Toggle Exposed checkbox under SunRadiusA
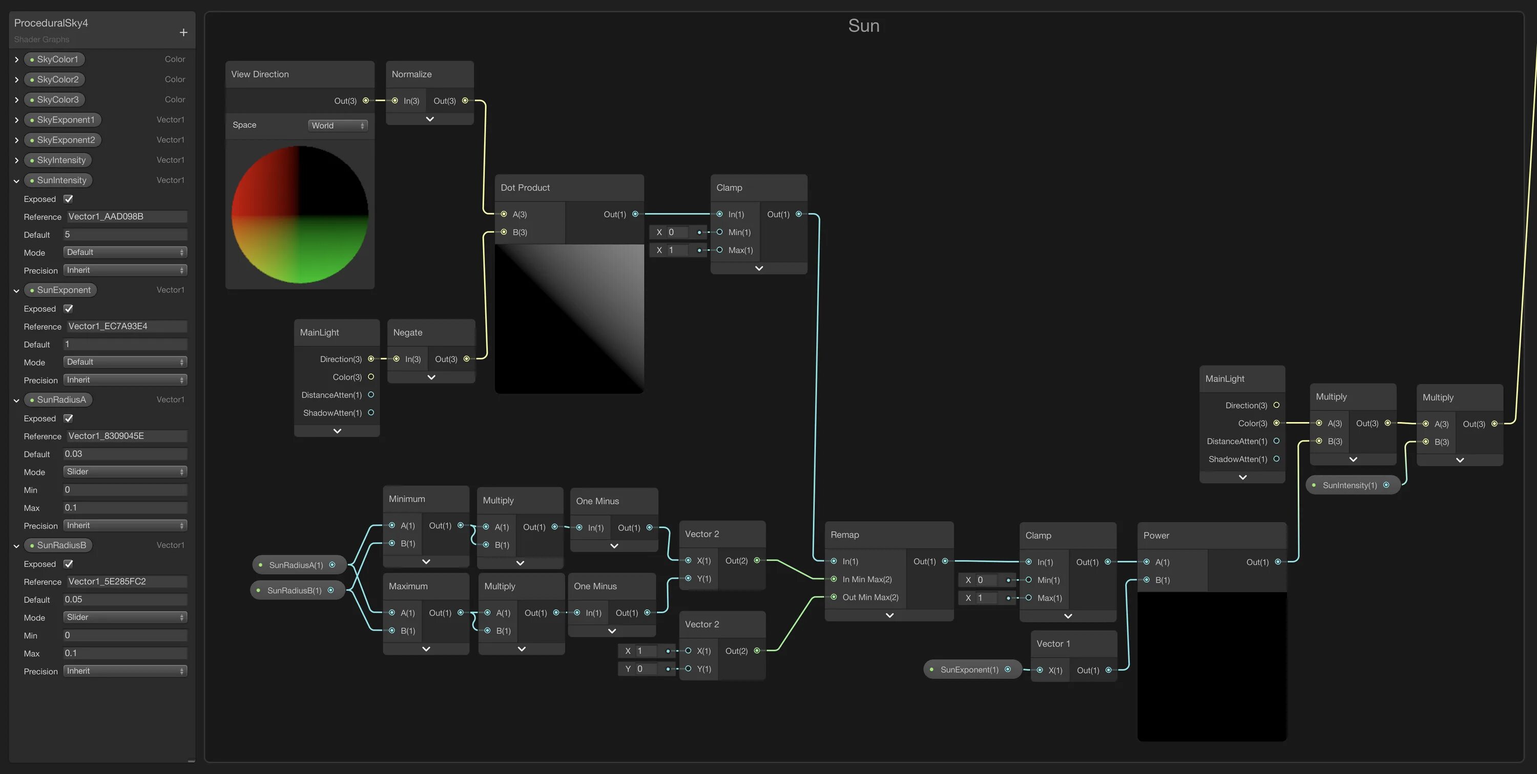Screen dimensions: 1537x774 tap(69, 419)
